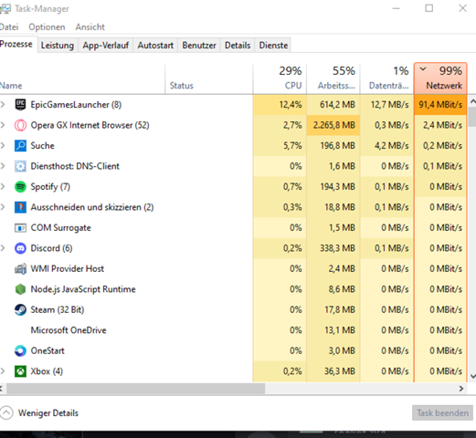Image resolution: width=476 pixels, height=438 pixels.
Task: Select the Prozesse tab
Action: tap(17, 45)
